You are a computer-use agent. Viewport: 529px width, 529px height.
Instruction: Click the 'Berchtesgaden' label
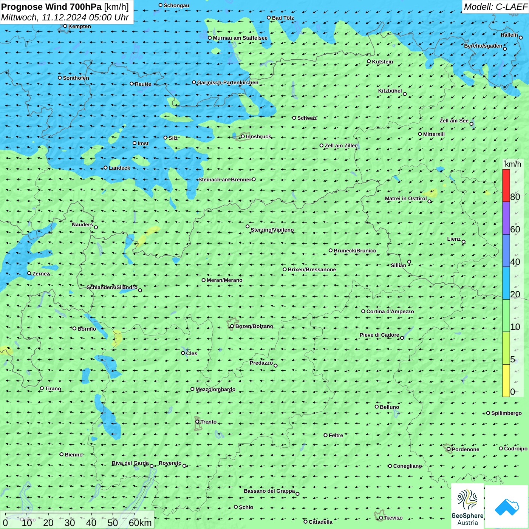pyautogui.click(x=483, y=46)
